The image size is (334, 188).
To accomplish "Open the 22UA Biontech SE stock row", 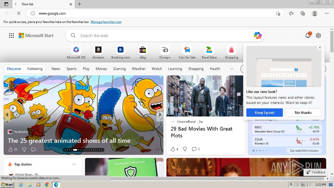I will (287, 141).
